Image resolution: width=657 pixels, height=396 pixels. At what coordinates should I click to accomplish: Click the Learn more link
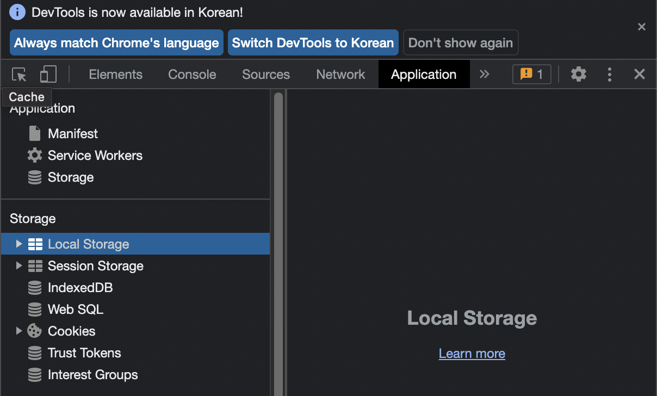472,353
